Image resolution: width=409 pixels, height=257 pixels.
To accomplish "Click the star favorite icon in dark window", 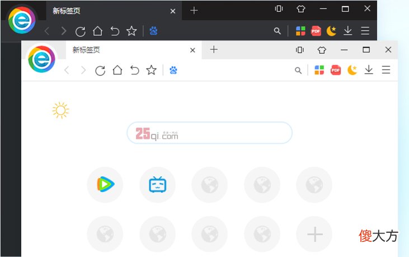I will (x=131, y=31).
